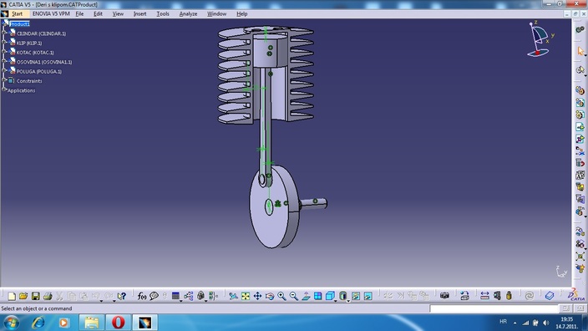The height and width of the screenshot is (331, 588).
Task: Open the Design Table icon
Action: [175, 296]
